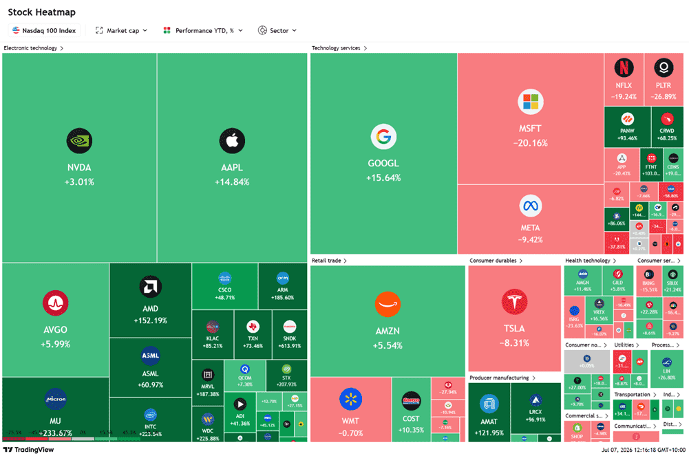Click the Palantir PLTR logo
Screen dimensions: 689x458
664,67
